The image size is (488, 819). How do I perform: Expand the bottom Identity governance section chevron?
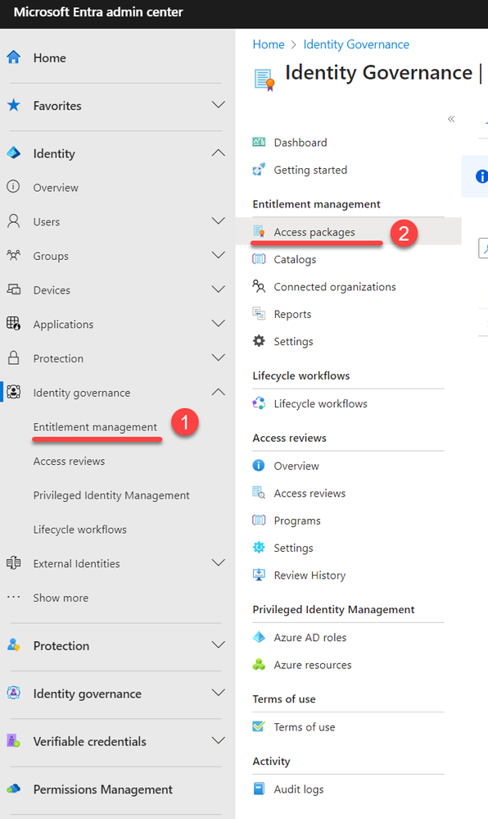tap(218, 693)
